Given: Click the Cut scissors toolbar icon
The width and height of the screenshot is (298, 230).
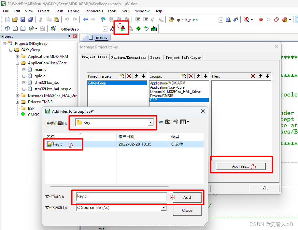Looking at the screenshot, I should tap(41, 19).
